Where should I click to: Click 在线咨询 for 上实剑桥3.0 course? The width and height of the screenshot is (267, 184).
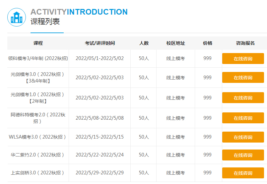coord(243,173)
